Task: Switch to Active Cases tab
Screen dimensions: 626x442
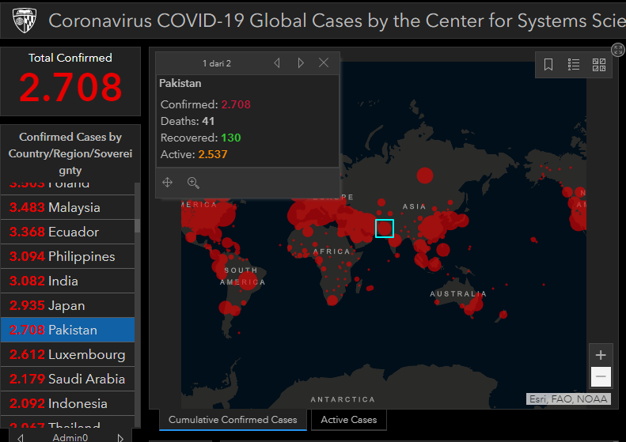Action: [348, 420]
